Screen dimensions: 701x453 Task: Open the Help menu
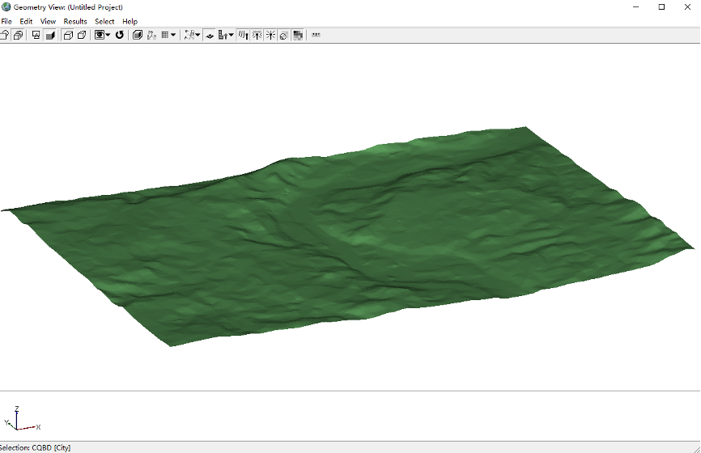point(130,21)
